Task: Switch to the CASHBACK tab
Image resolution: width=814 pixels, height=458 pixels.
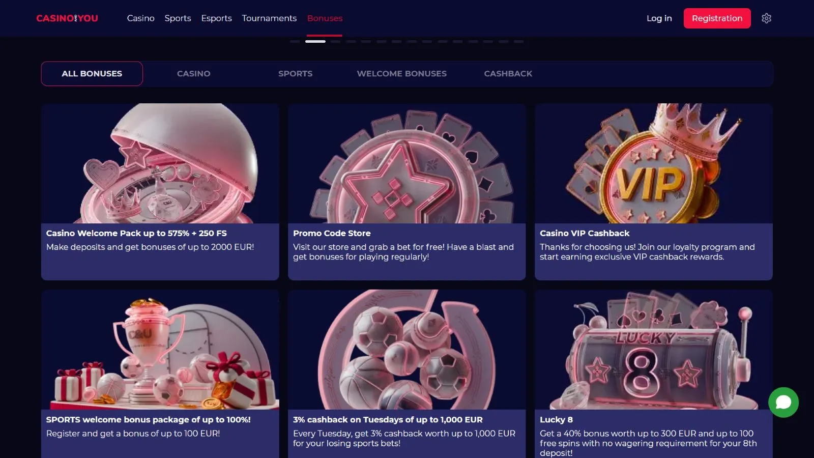Action: [508, 74]
